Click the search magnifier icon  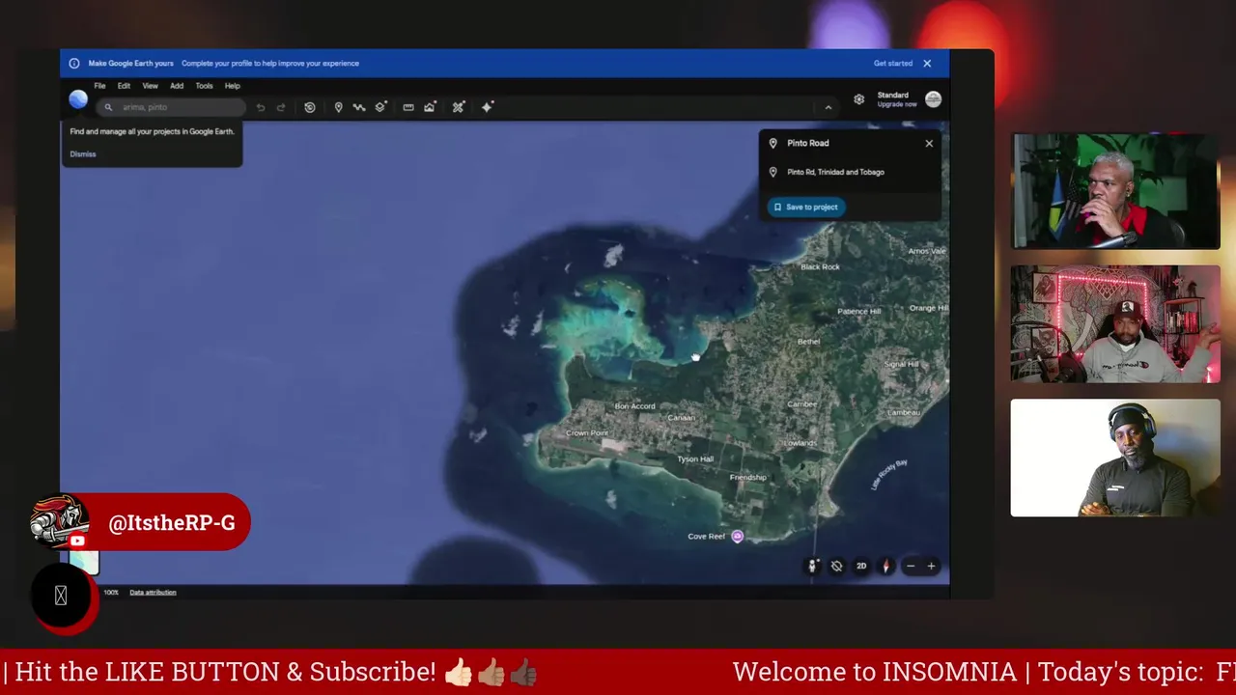point(108,107)
